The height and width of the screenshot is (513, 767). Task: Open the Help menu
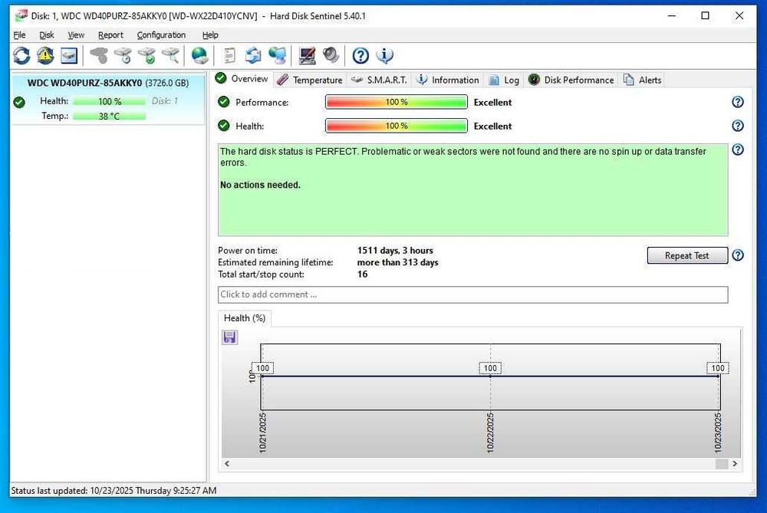pos(210,35)
